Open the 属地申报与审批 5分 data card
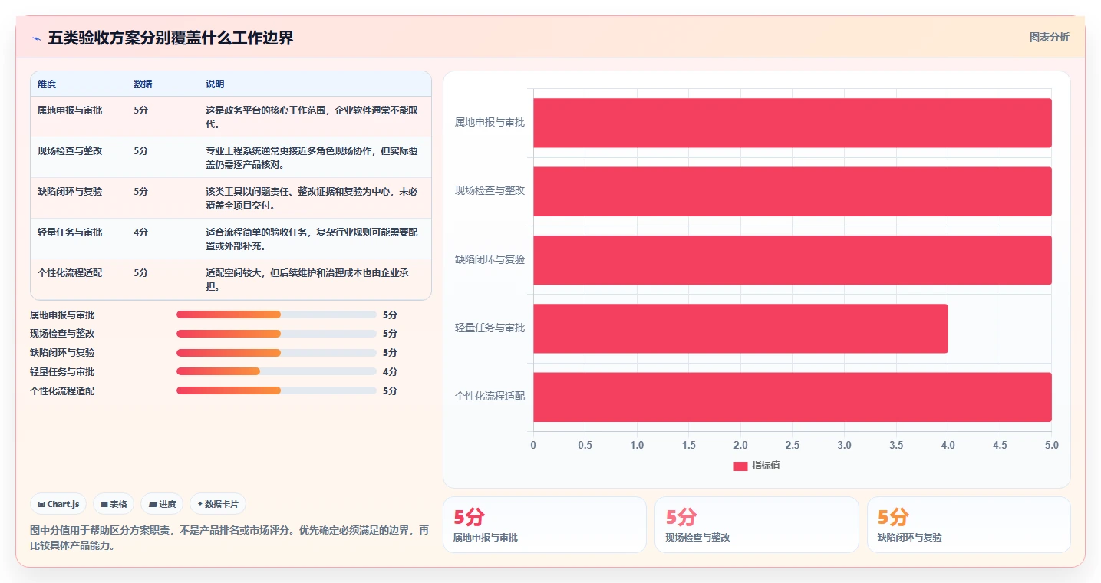 pos(545,525)
